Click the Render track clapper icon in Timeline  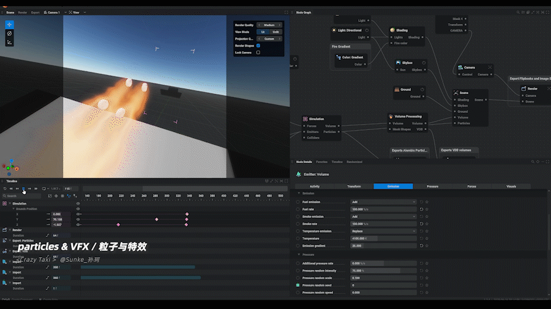[4, 230]
